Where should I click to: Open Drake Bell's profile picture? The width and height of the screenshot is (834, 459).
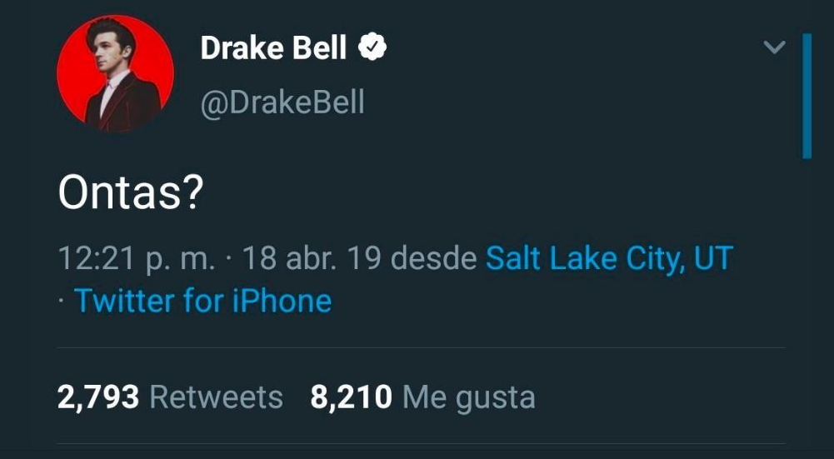click(116, 73)
